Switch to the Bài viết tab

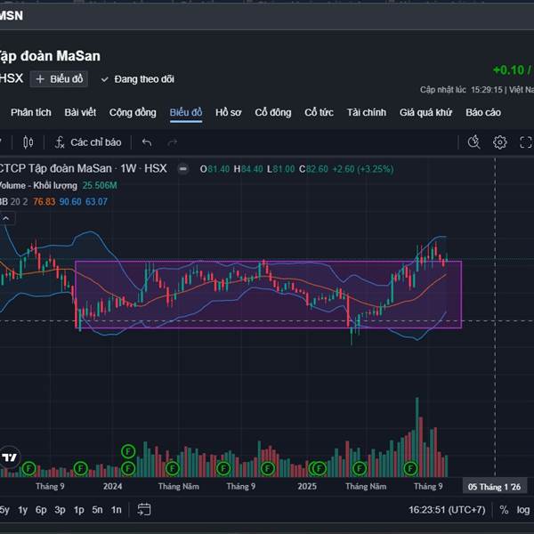click(80, 112)
